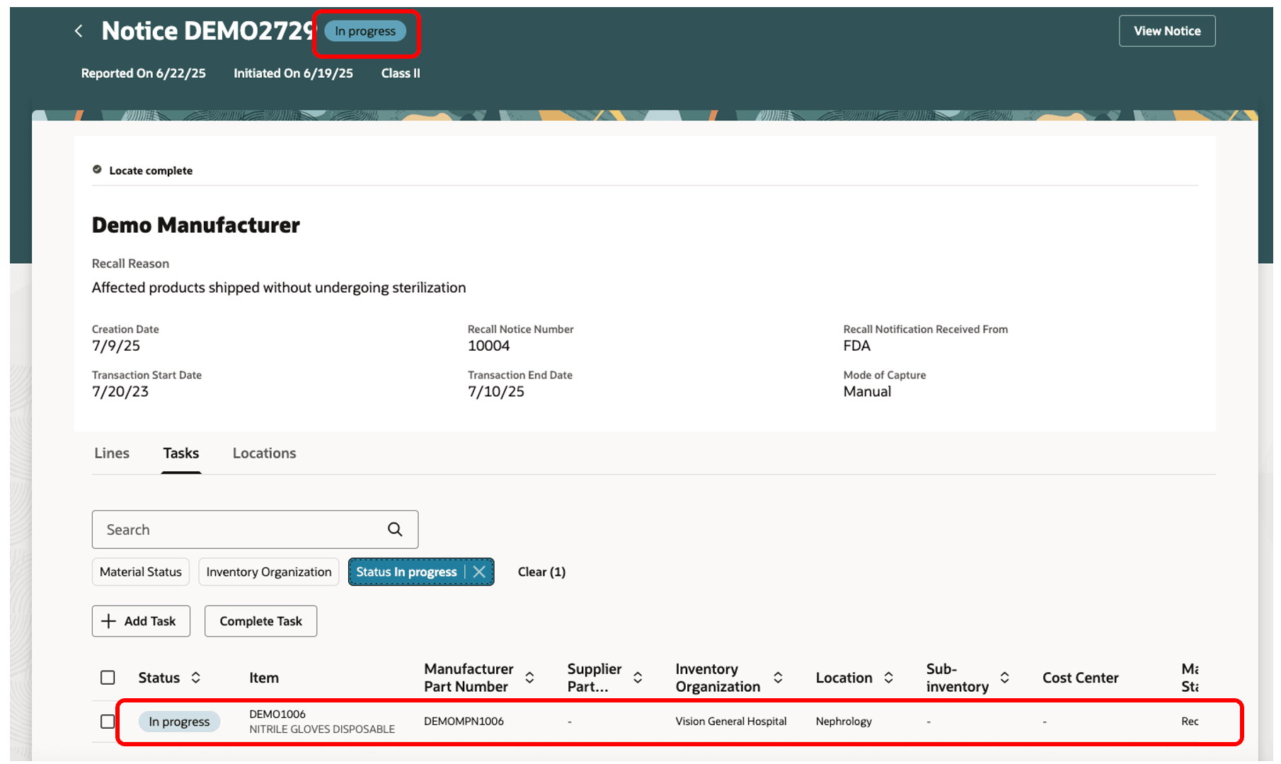Sort by Inventory Organization column
This screenshot has height=764, width=1281.
tap(778, 678)
